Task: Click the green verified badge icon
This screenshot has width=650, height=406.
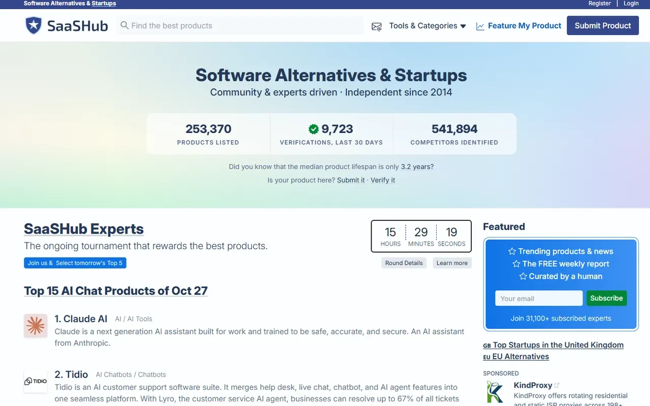Action: click(x=313, y=129)
